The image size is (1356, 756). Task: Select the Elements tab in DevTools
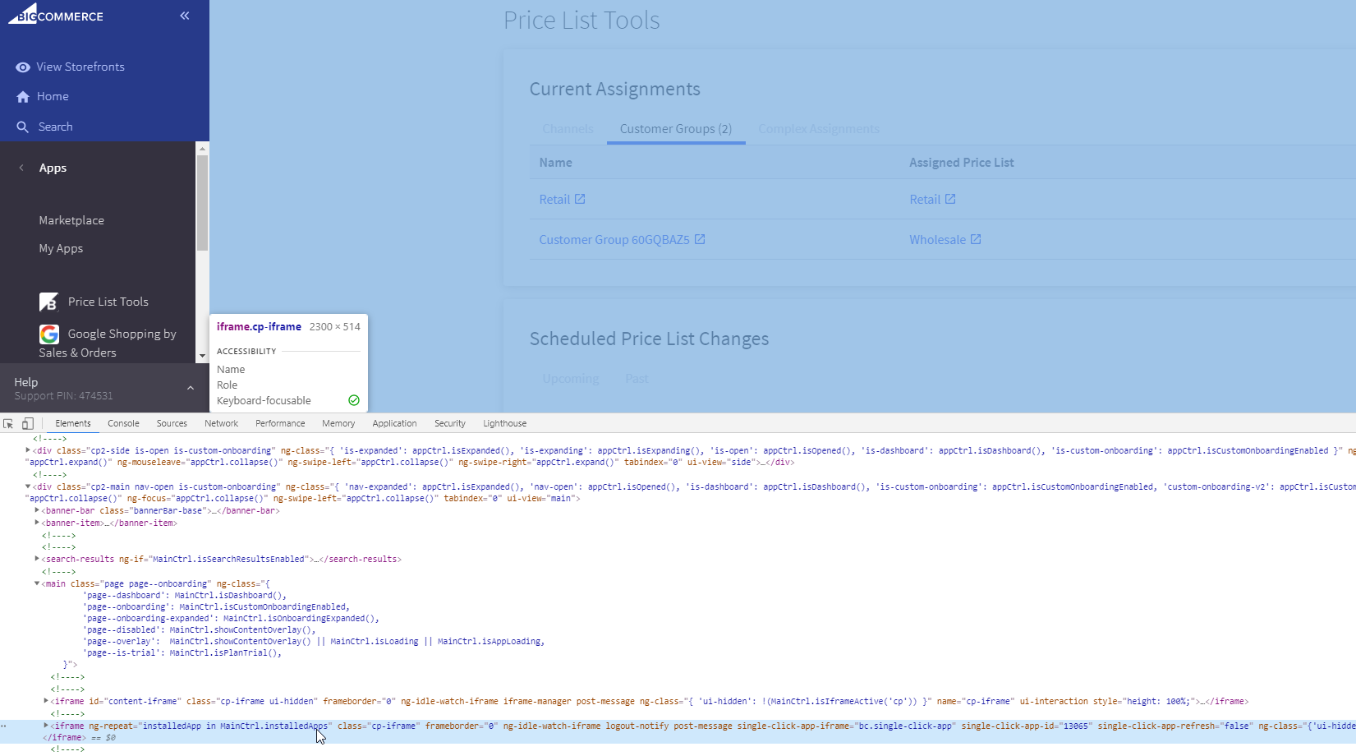coord(73,424)
